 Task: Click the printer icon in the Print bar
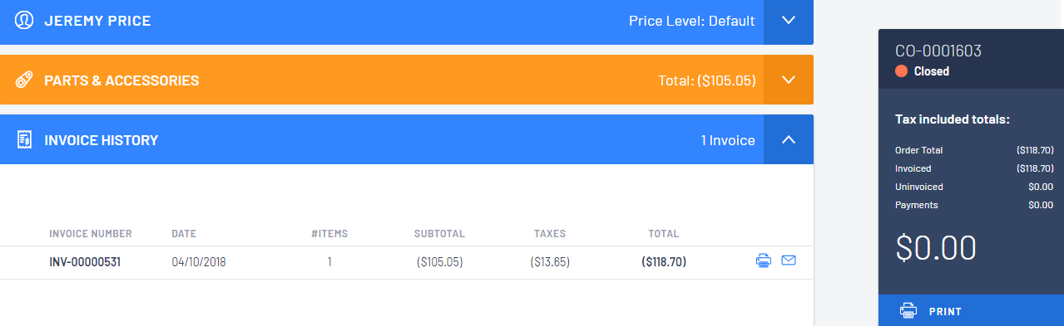[x=908, y=311]
